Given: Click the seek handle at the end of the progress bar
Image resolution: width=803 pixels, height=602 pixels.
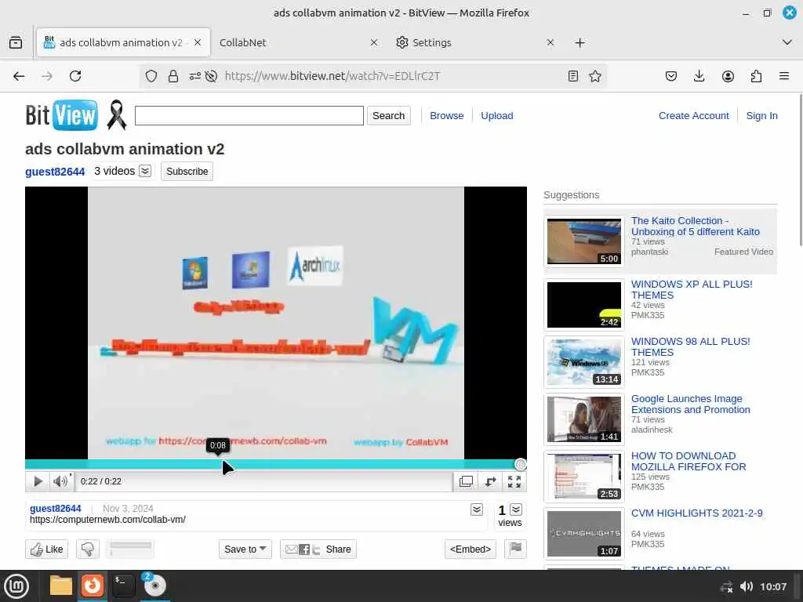Looking at the screenshot, I should pos(521,464).
